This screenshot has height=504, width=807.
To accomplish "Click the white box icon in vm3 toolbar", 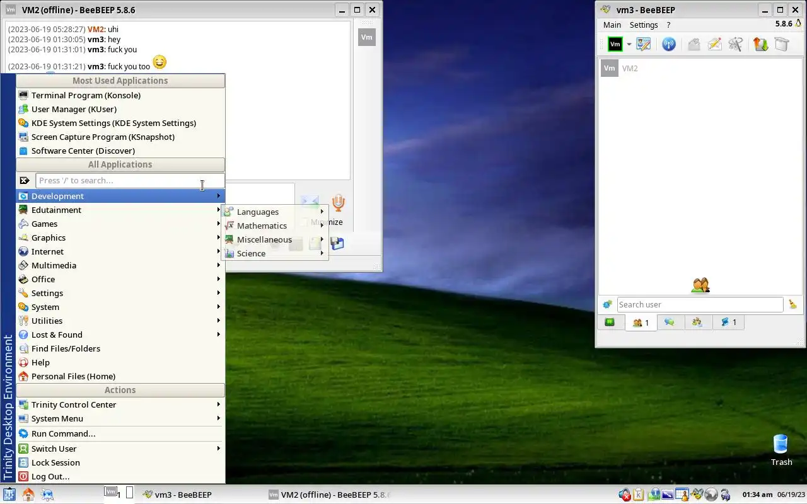I will tap(782, 44).
